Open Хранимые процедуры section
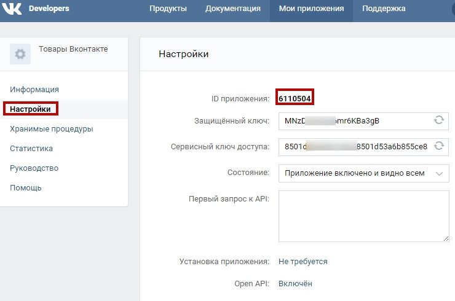This screenshot has width=455, height=301. (52, 129)
